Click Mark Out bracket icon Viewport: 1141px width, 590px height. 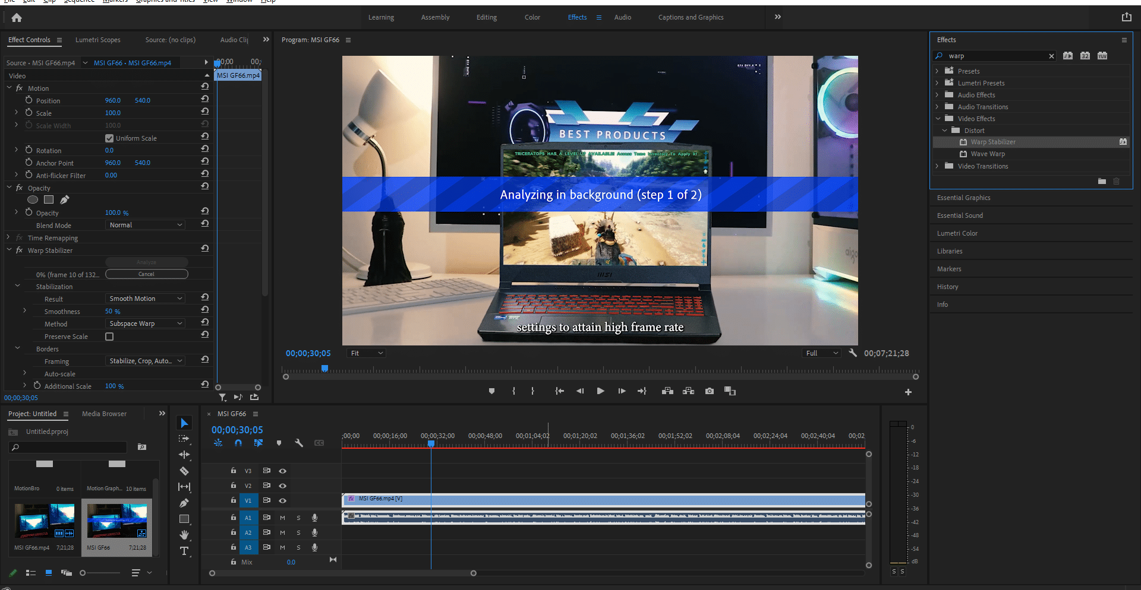pos(532,391)
